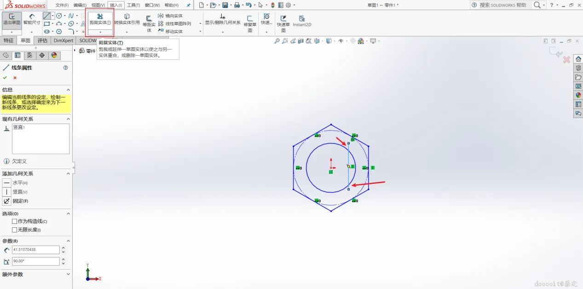This screenshot has height=289, width=583.
Task: Expand the 额外参数 section
Action: [68, 274]
